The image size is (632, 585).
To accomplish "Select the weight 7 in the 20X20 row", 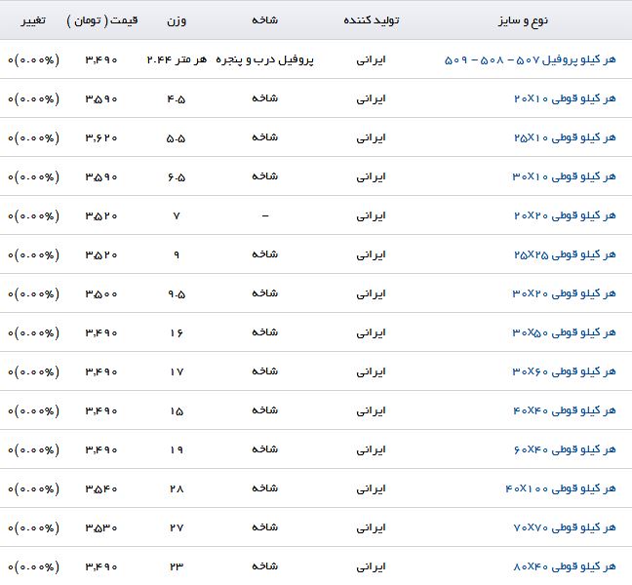I will pyautogui.click(x=177, y=216).
